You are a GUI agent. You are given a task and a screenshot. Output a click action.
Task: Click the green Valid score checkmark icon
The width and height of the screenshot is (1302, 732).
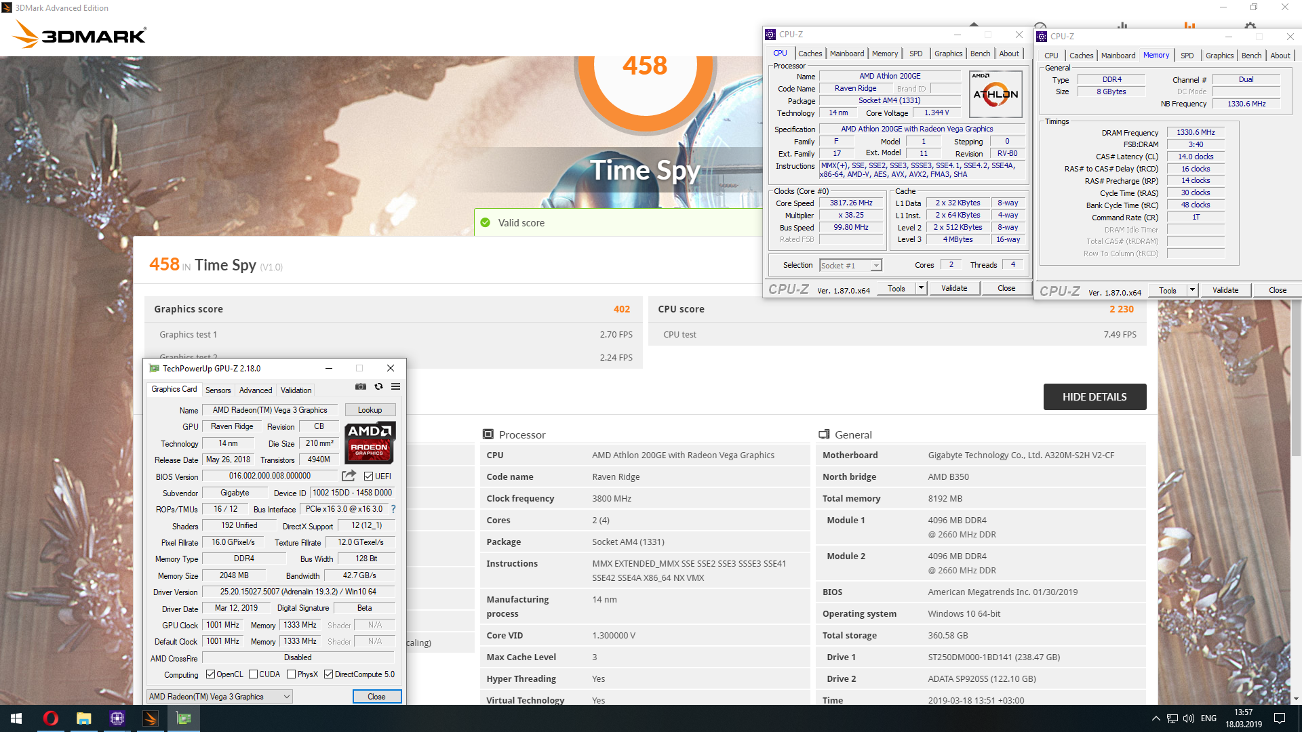(485, 222)
